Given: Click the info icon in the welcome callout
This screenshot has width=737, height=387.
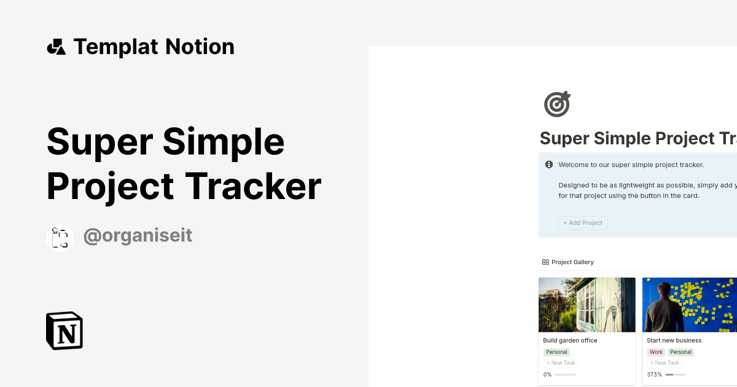Looking at the screenshot, I should tap(548, 164).
